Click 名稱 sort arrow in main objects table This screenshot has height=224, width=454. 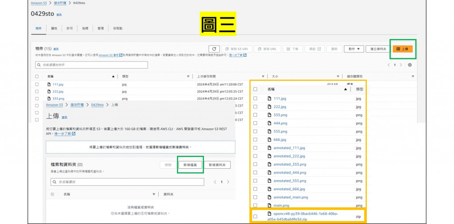[x=113, y=77]
